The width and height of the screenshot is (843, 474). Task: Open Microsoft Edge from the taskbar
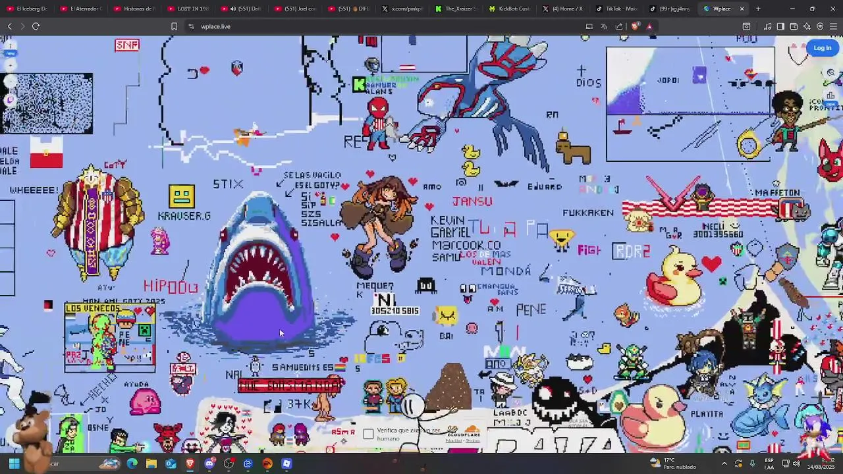pyautogui.click(x=132, y=463)
